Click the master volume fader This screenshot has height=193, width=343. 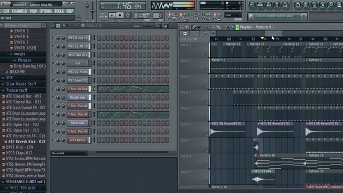click(87, 6)
